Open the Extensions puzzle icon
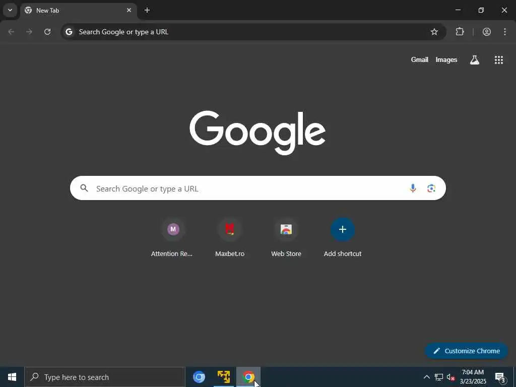Viewport: 516px width, 387px height. click(x=460, y=32)
